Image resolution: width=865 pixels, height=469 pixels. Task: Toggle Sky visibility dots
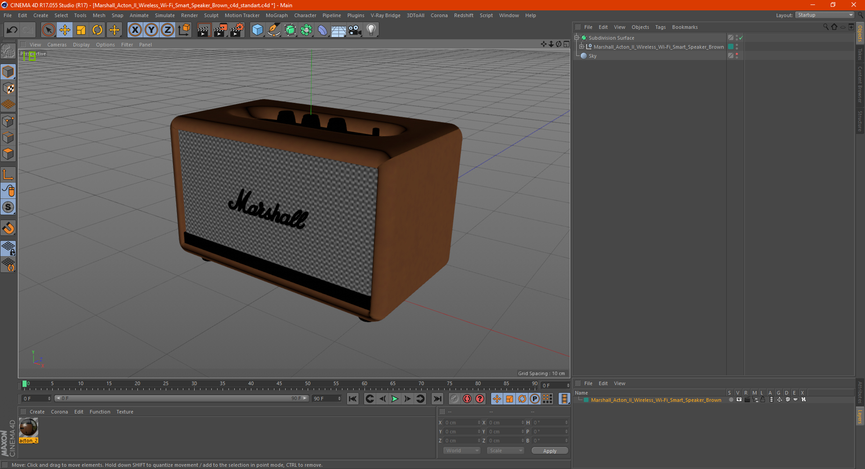point(737,55)
